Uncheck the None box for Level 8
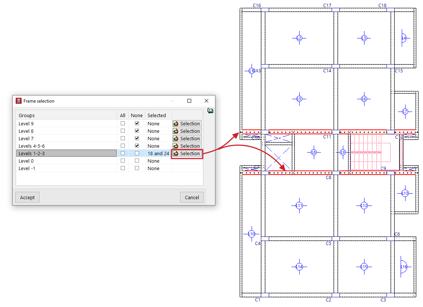Screen dimensions: 423x307 [137, 131]
